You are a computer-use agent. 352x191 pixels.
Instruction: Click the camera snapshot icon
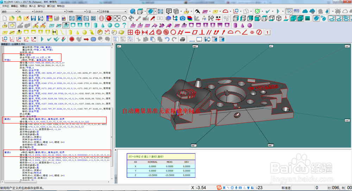click(x=182, y=18)
